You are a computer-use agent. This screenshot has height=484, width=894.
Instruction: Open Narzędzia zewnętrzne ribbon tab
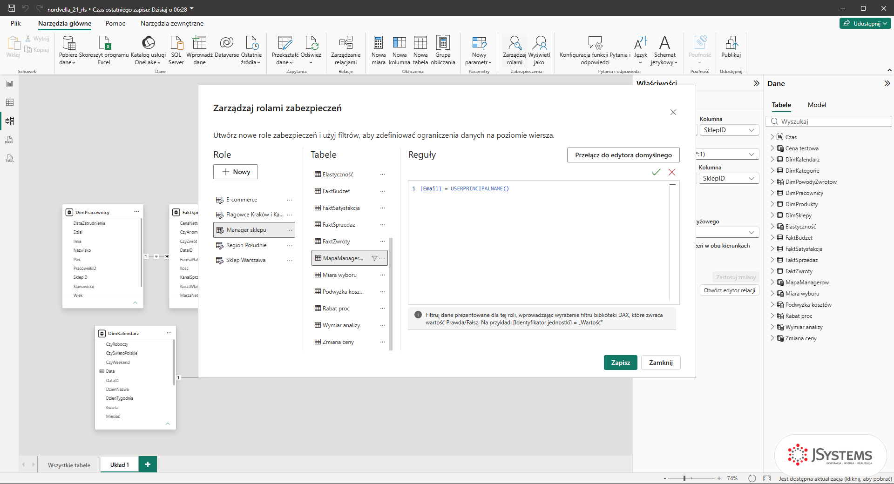(x=172, y=23)
